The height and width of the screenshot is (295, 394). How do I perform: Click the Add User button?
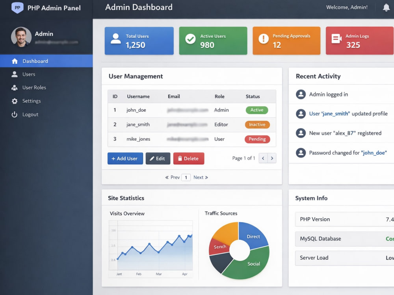[x=125, y=159]
